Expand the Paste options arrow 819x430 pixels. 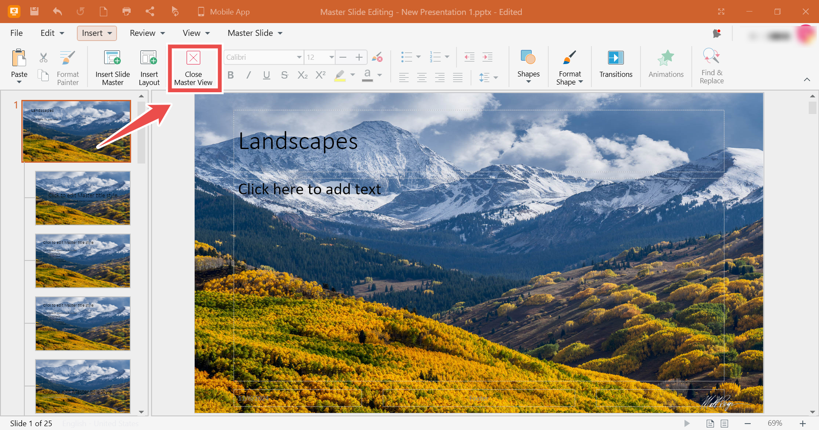(19, 82)
